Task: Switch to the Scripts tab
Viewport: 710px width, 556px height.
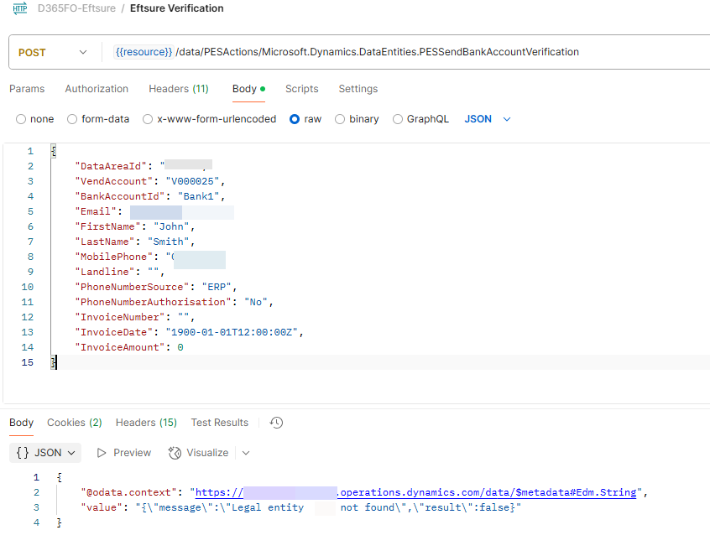Action: point(301,89)
